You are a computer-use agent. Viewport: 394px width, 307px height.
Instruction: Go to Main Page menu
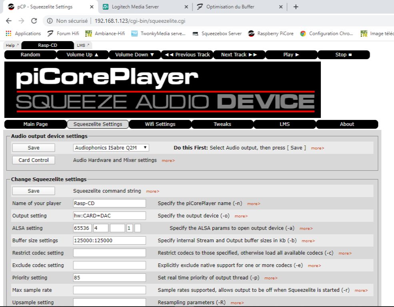(x=36, y=124)
